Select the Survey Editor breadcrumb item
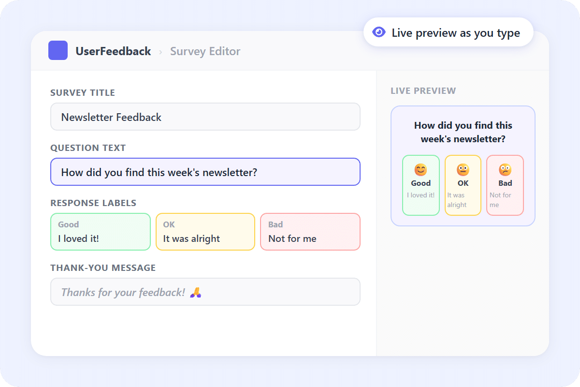580x387 pixels. [205, 51]
